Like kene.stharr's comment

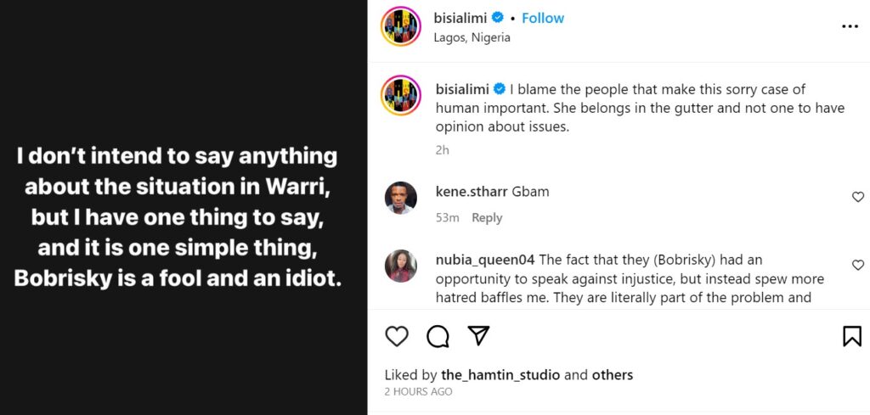[x=857, y=197]
